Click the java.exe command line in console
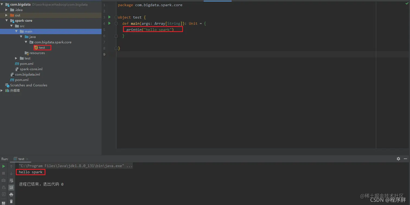The image size is (410, 205). coord(76,166)
